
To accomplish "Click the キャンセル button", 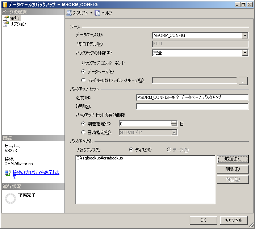I will tap(234, 220).
